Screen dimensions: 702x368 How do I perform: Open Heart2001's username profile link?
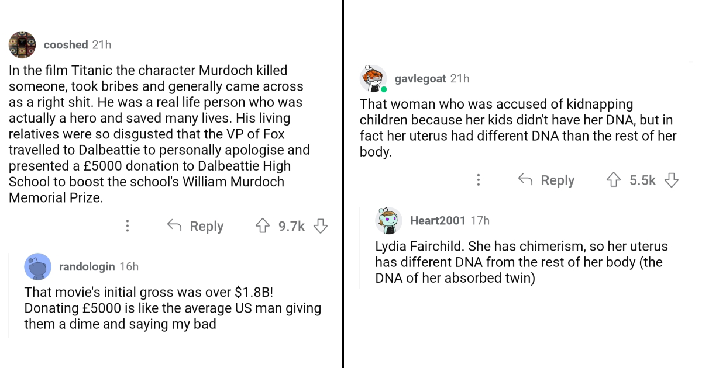tap(438, 220)
